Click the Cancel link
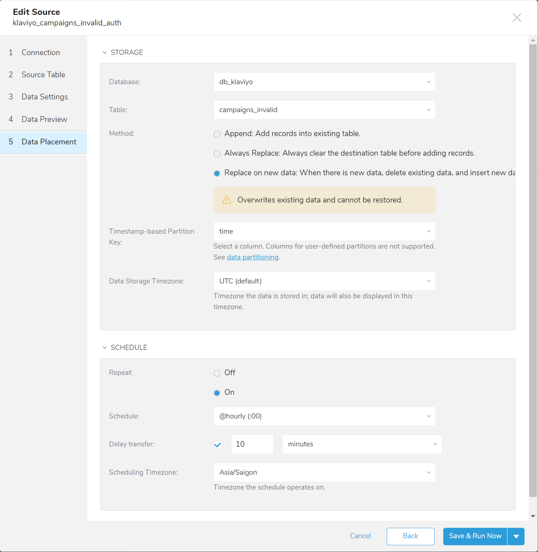The height and width of the screenshot is (552, 538). 360,536
